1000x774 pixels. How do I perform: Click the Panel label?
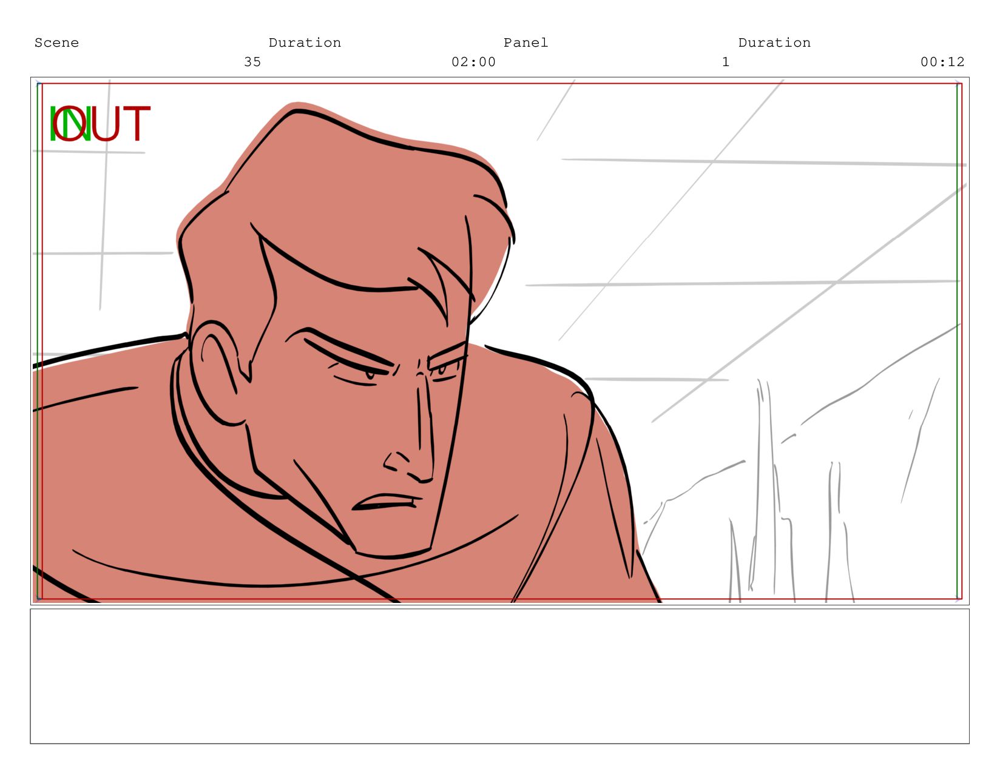(x=525, y=42)
